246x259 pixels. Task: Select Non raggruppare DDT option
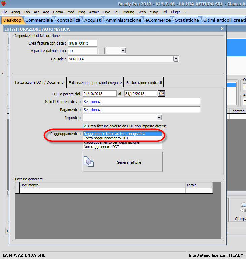pos(122,147)
